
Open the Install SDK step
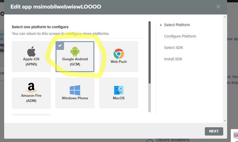point(173,59)
